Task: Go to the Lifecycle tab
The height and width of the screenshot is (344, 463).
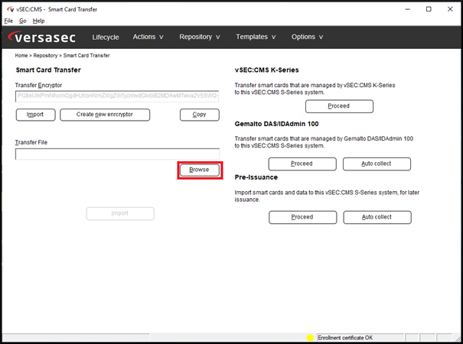Action: click(106, 37)
